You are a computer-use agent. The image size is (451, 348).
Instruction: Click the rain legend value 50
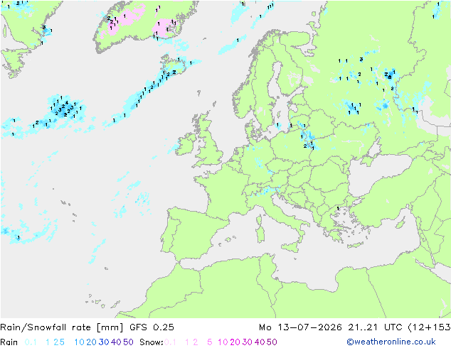(x=128, y=342)
